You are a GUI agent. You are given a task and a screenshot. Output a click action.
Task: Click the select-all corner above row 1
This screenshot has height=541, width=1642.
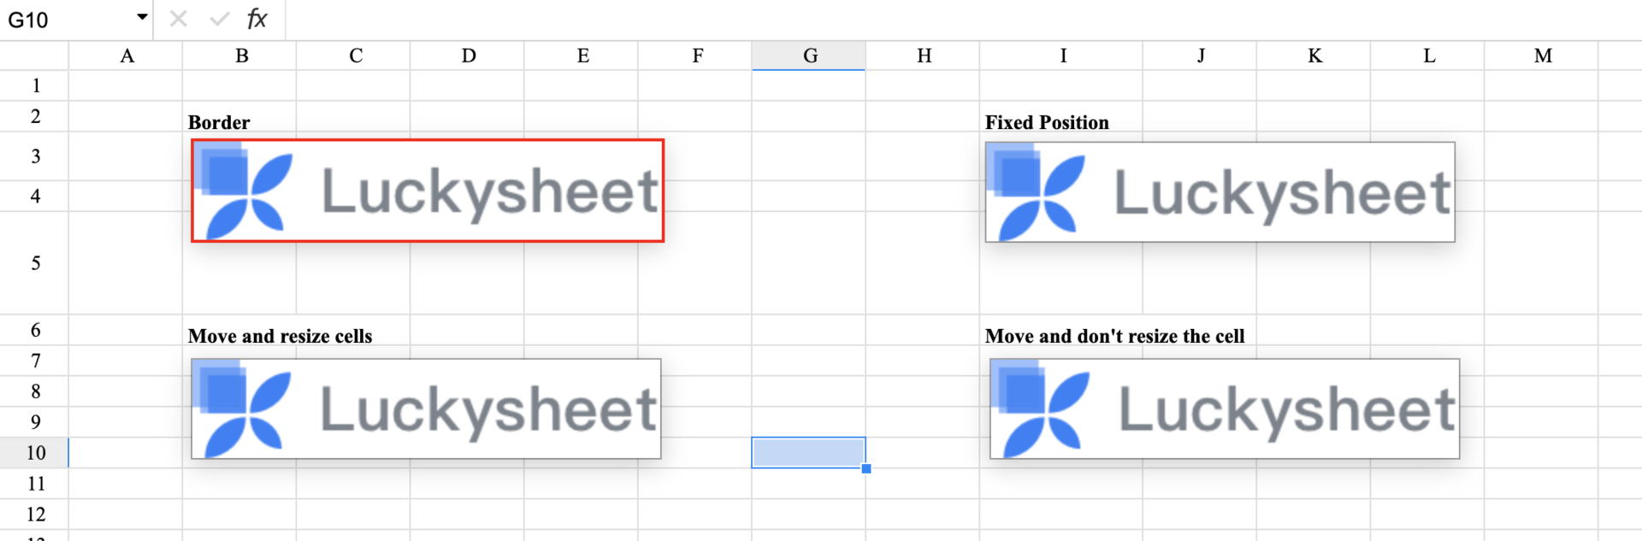pos(34,56)
